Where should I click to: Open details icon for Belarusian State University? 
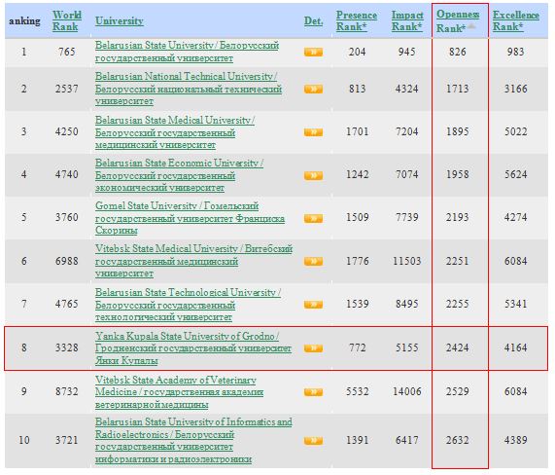(313, 53)
